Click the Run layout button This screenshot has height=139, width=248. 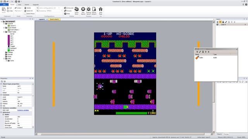coord(83,11)
